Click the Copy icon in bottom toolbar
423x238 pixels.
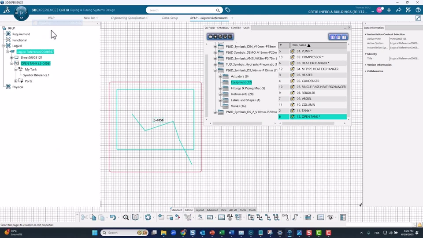[x=93, y=217]
